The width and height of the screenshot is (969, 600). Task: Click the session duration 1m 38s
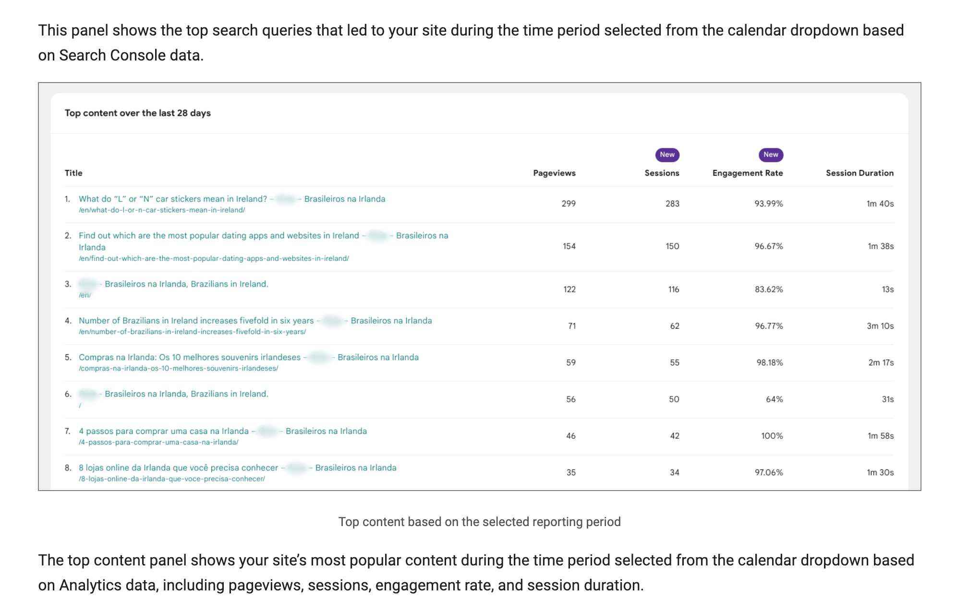(881, 246)
